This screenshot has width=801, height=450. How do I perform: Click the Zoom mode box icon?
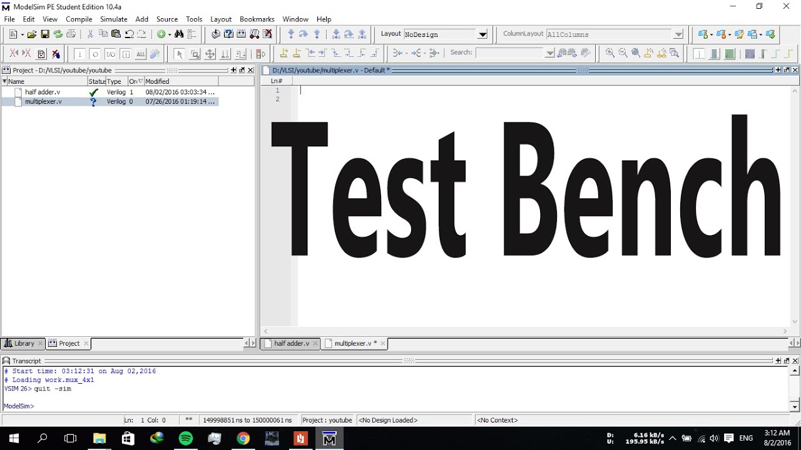(195, 54)
